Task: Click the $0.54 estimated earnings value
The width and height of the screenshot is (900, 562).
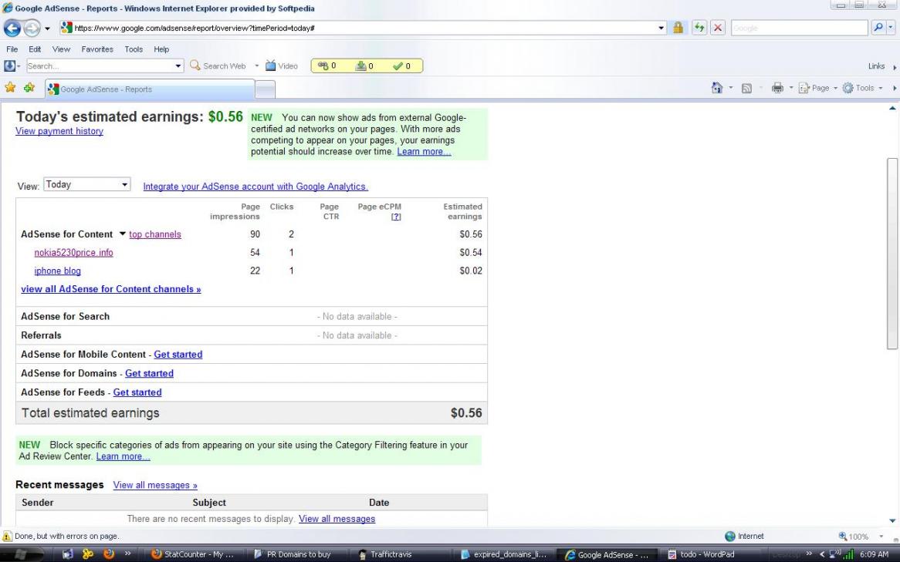Action: 471,252
